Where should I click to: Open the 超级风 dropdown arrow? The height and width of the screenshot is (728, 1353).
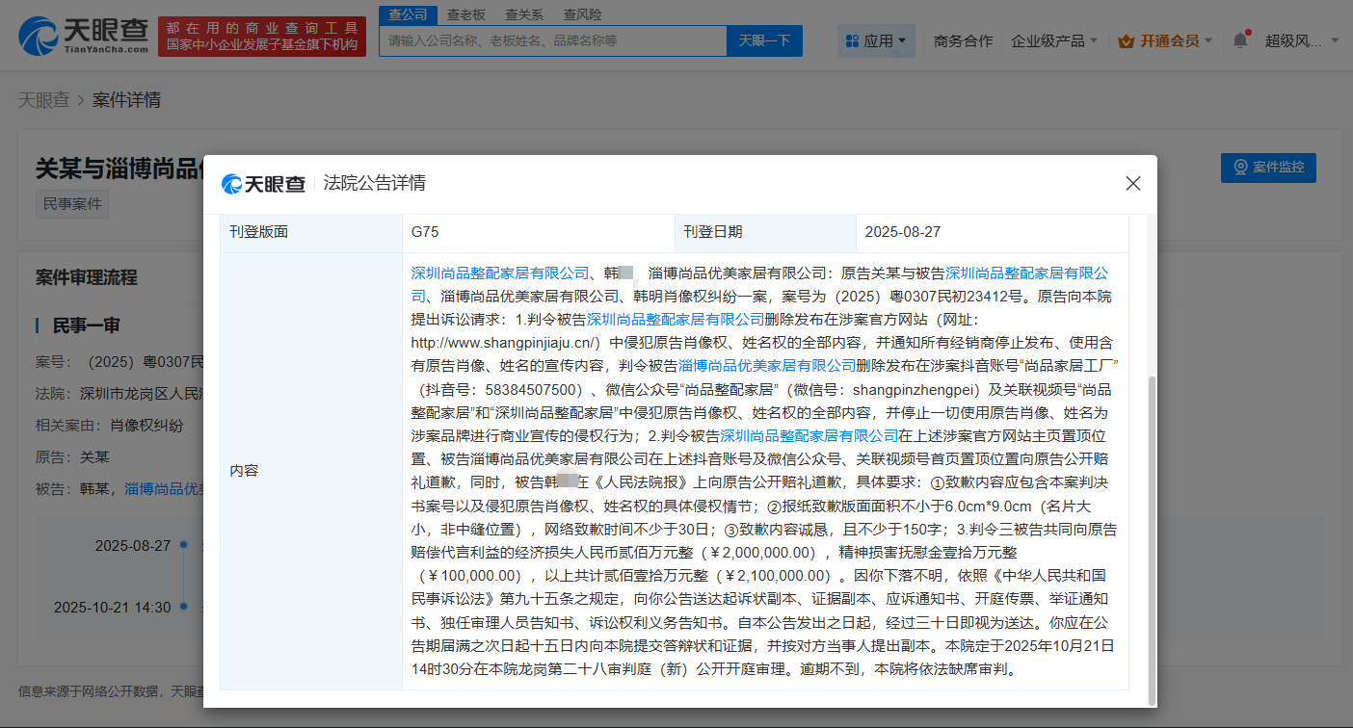[1334, 39]
